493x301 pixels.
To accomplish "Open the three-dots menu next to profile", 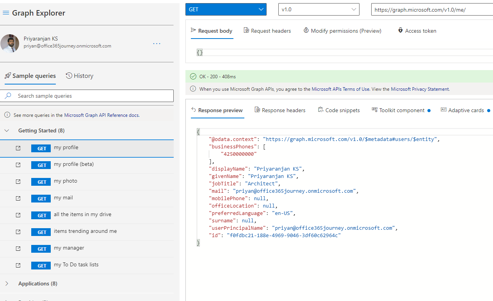I will tap(157, 44).
